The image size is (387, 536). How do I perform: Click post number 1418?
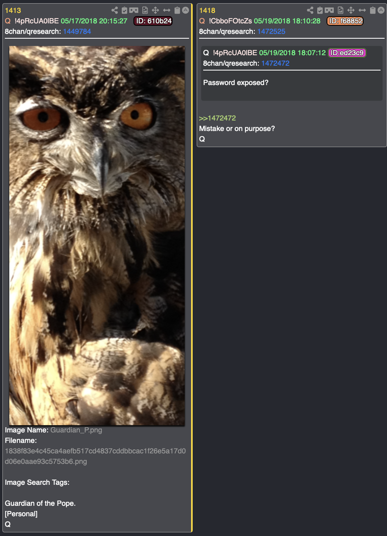pyautogui.click(x=207, y=10)
